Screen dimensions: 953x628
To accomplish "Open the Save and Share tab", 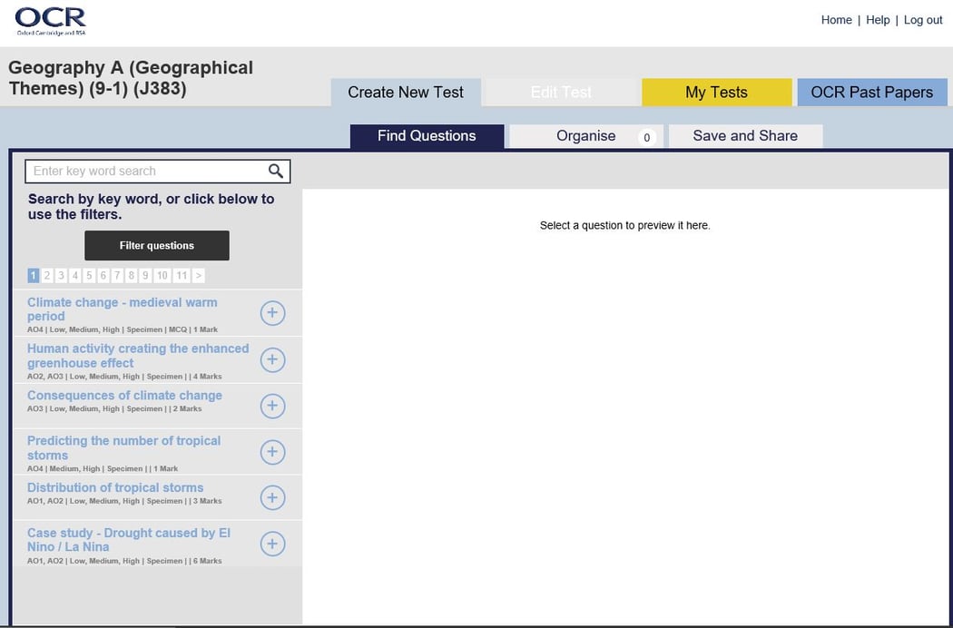I will click(x=745, y=135).
